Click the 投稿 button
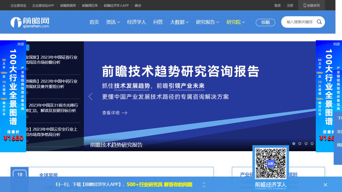The image size is (342, 192). tap(266, 22)
